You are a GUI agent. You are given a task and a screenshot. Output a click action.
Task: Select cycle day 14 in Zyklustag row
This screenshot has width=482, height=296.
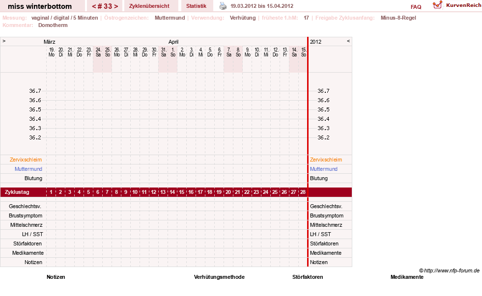click(172, 192)
